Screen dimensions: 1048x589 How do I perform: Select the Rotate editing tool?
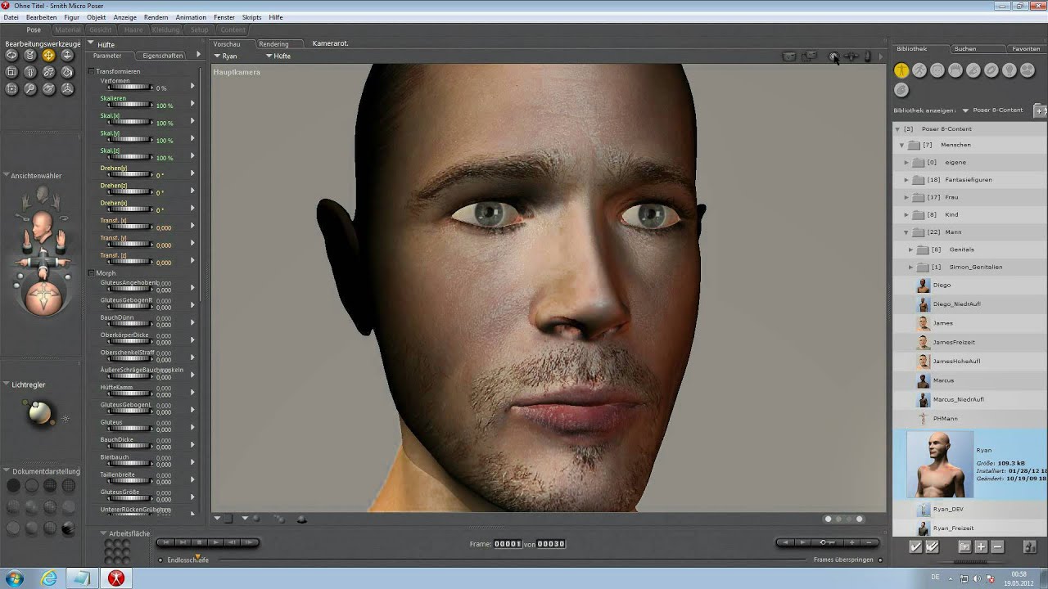pyautogui.click(x=11, y=56)
